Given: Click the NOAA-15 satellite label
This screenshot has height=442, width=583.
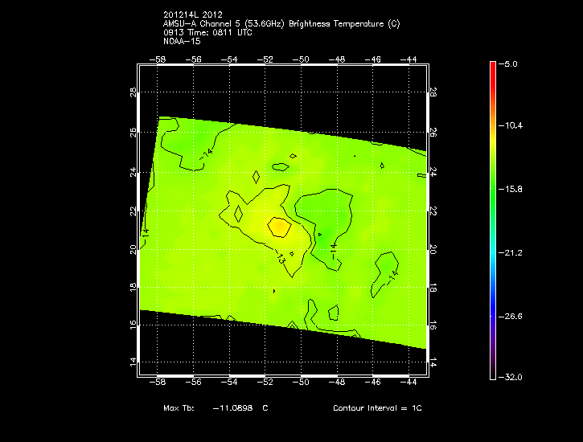Looking at the screenshot, I should [182, 41].
